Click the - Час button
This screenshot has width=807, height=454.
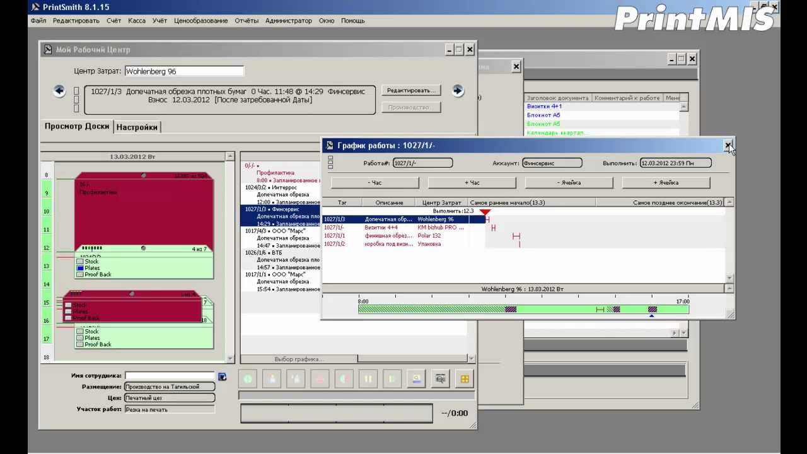(x=374, y=183)
